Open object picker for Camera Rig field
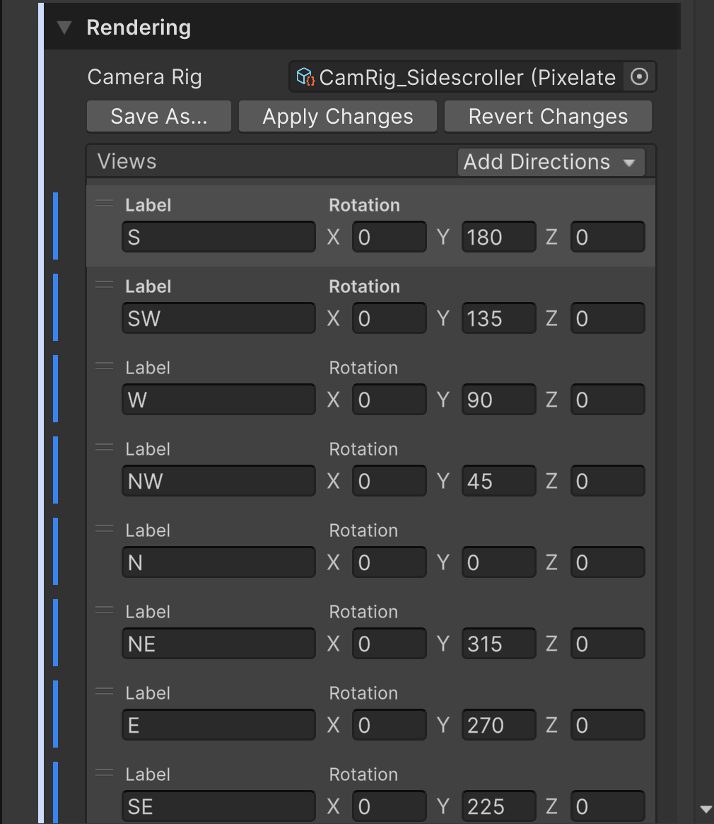This screenshot has height=824, width=714. (x=639, y=77)
